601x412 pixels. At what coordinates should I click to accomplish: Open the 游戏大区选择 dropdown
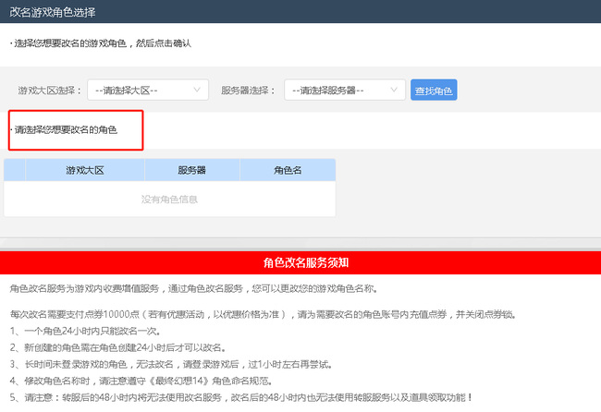tap(146, 91)
